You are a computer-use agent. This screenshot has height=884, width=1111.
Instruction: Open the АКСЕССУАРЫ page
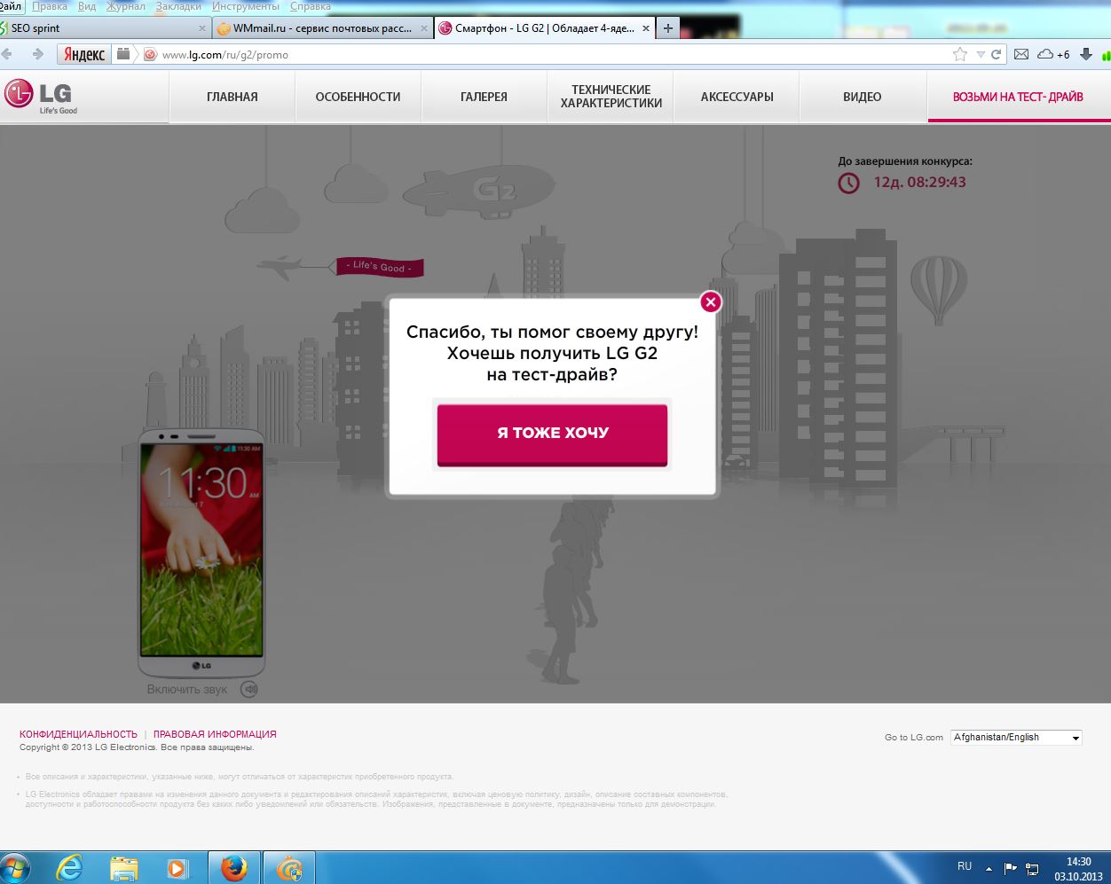[x=737, y=97]
